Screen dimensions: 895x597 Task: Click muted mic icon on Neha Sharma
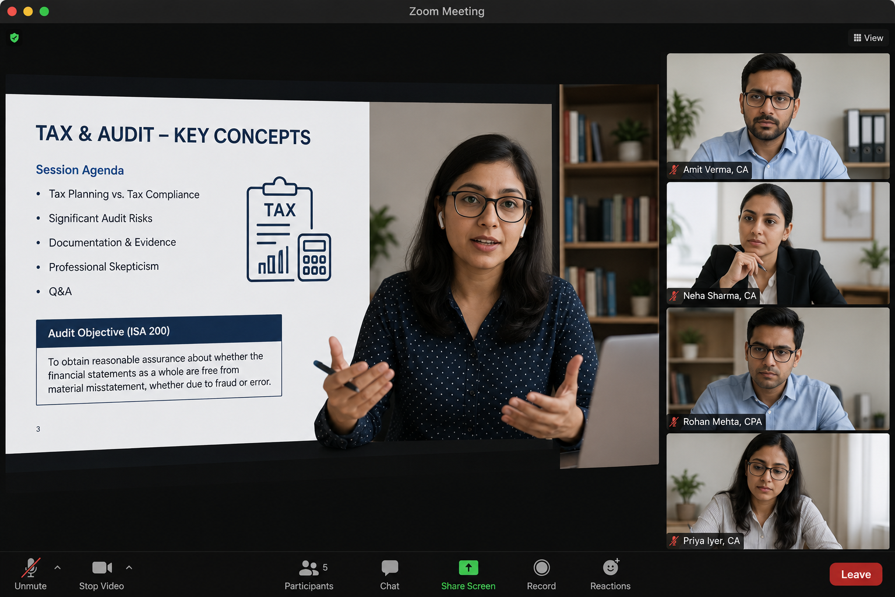[674, 296]
